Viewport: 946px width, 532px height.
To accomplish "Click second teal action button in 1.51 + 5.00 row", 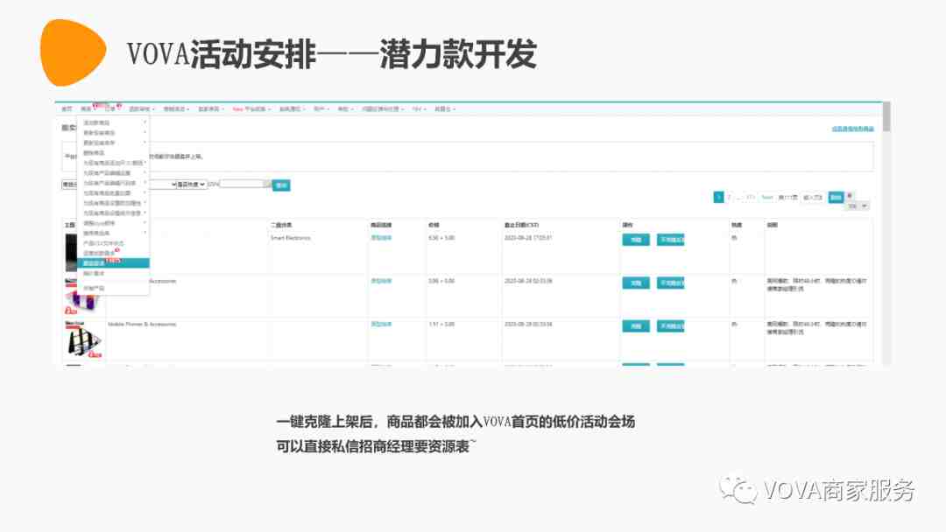I will coord(670,326).
